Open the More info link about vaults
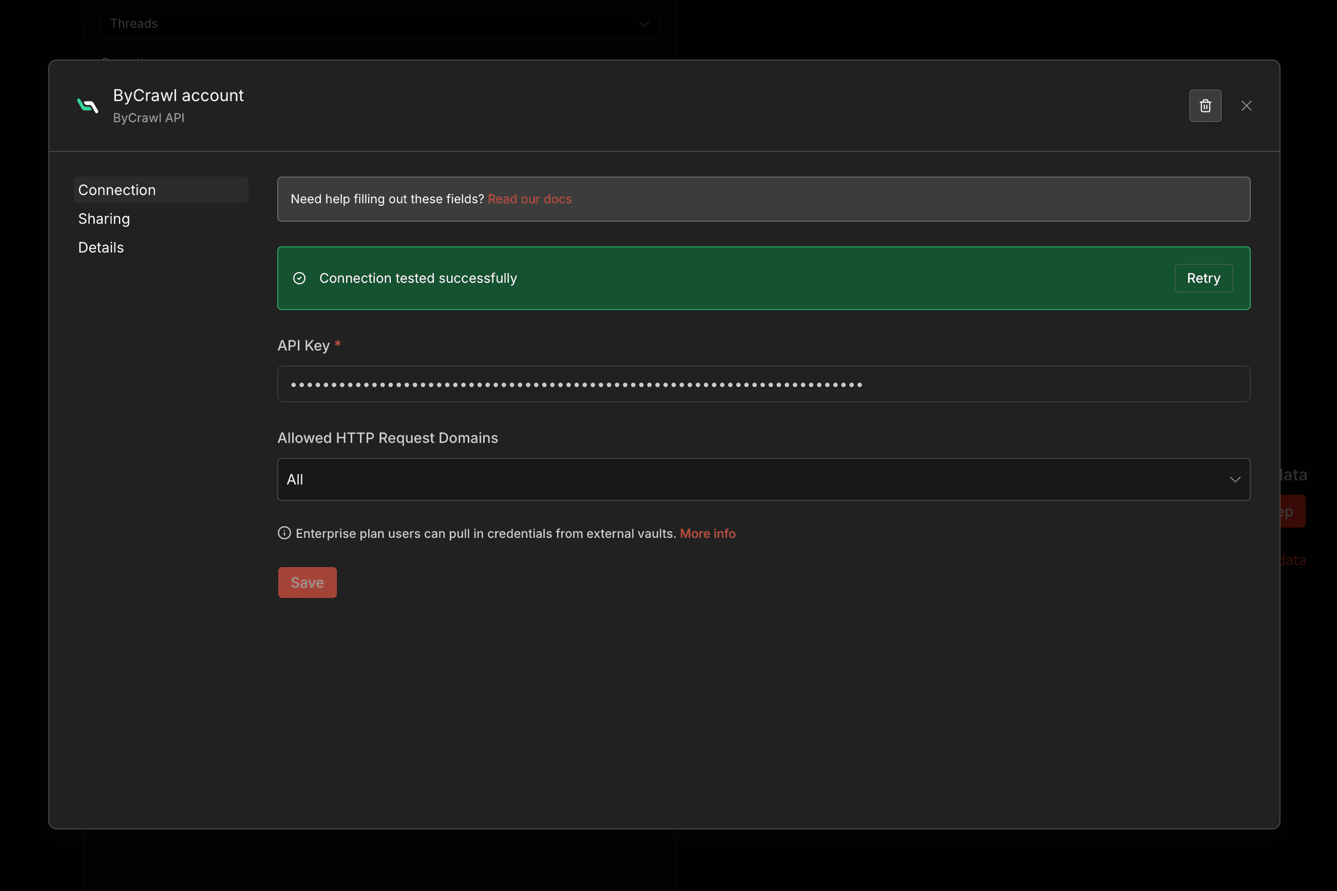The width and height of the screenshot is (1337, 891). coord(707,534)
